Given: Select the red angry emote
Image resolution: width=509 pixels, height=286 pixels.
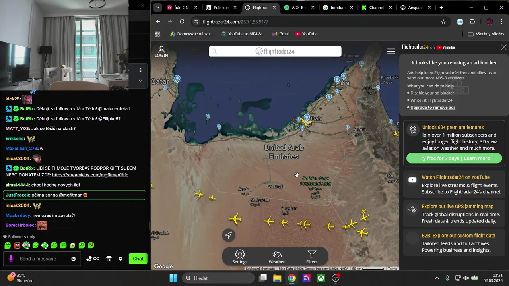Looking at the screenshot, I should point(17,245).
